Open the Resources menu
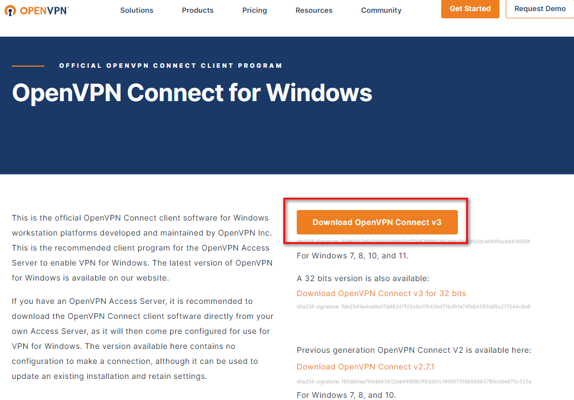This screenshot has height=400, width=574. coord(314,11)
